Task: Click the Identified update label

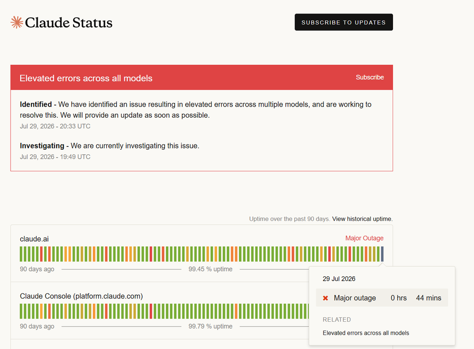Action: click(x=36, y=104)
